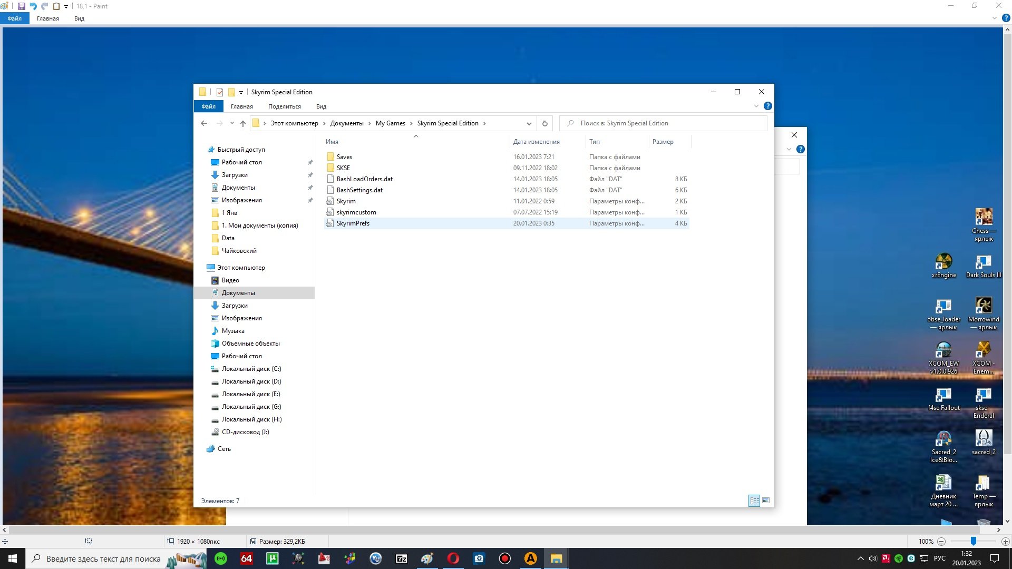Open 7-Zip from the taskbar
Screen dimensions: 1012x569
point(401,558)
